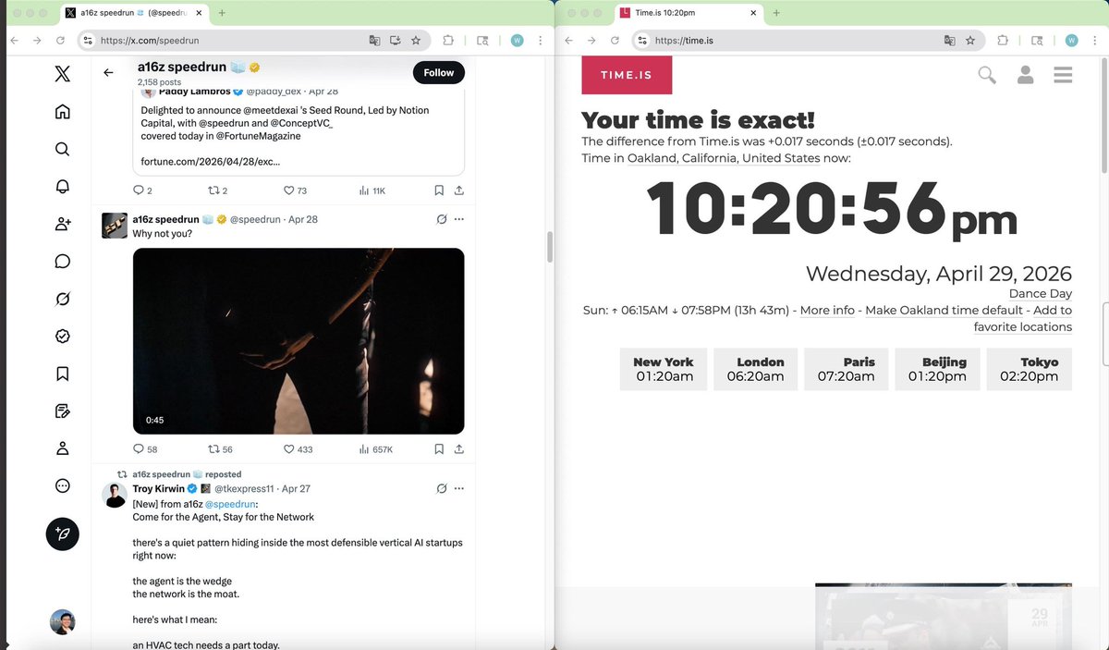Open the user account icon on Time.is

tap(1025, 75)
